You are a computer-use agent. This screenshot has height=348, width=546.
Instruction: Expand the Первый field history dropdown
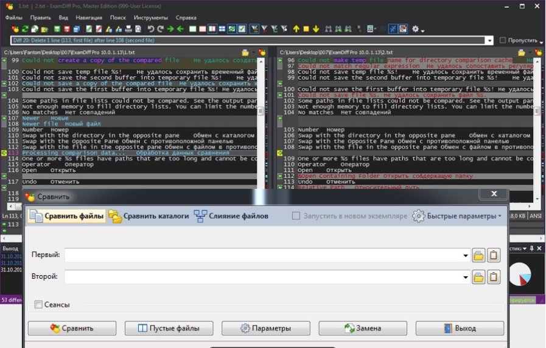(x=466, y=256)
